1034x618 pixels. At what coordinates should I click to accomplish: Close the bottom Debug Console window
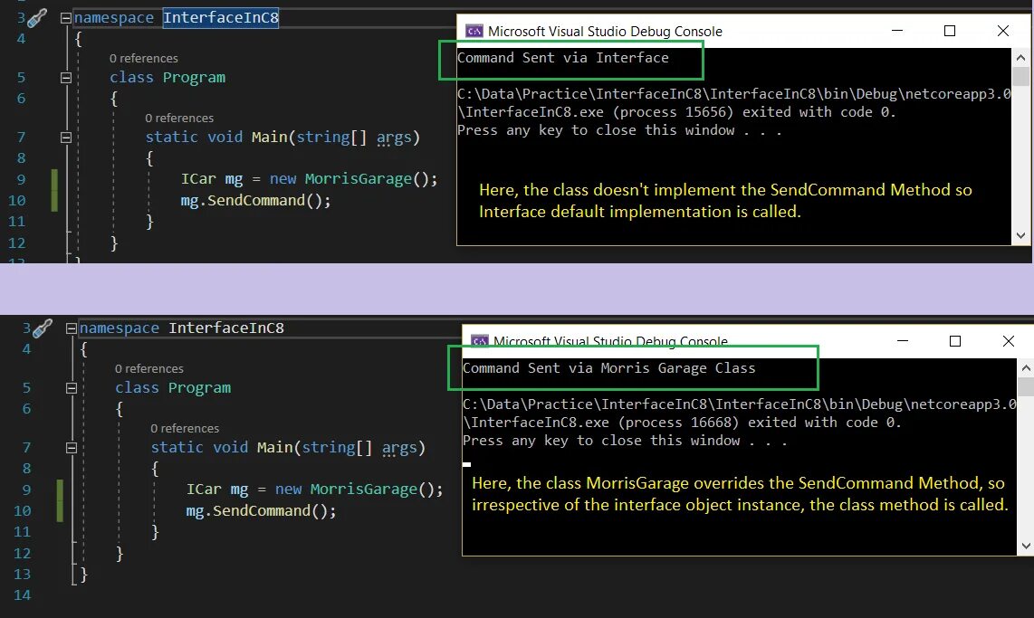(1009, 340)
